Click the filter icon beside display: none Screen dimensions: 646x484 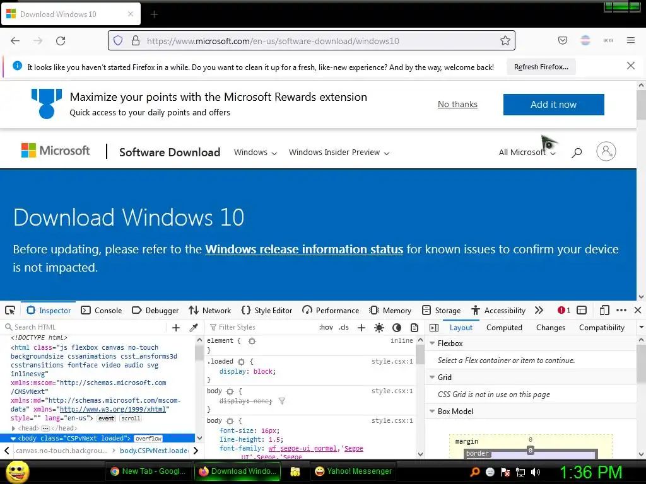pyautogui.click(x=282, y=401)
